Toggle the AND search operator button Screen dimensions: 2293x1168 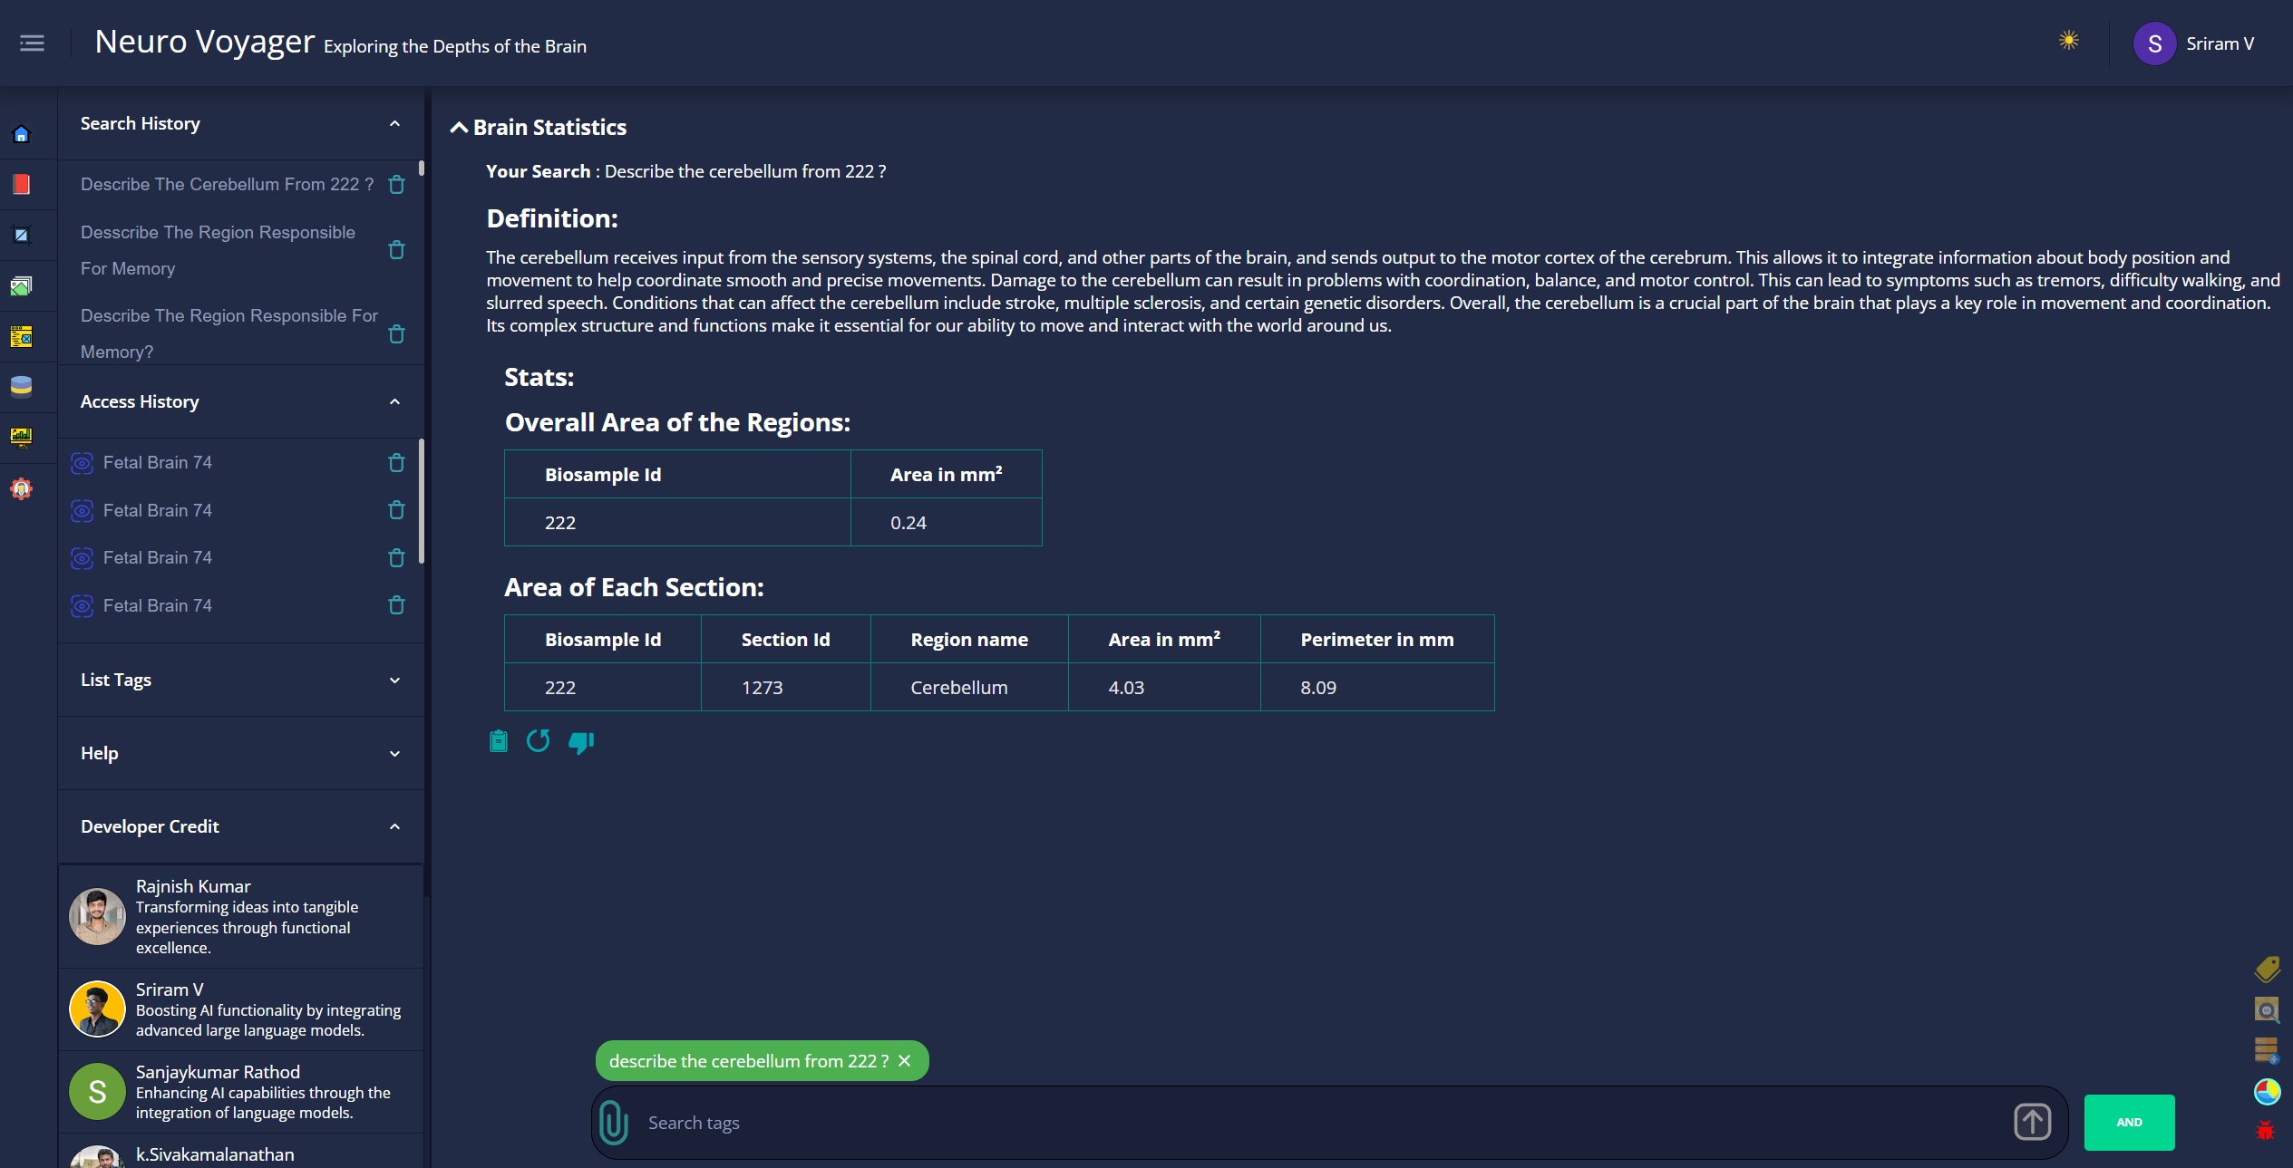[x=2129, y=1122]
